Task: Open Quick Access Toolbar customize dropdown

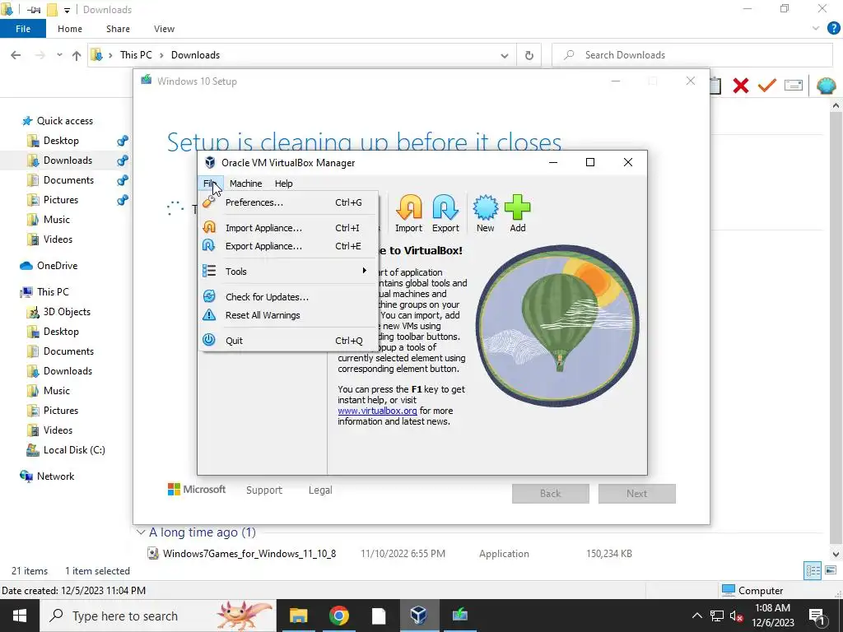Action: 67,10
